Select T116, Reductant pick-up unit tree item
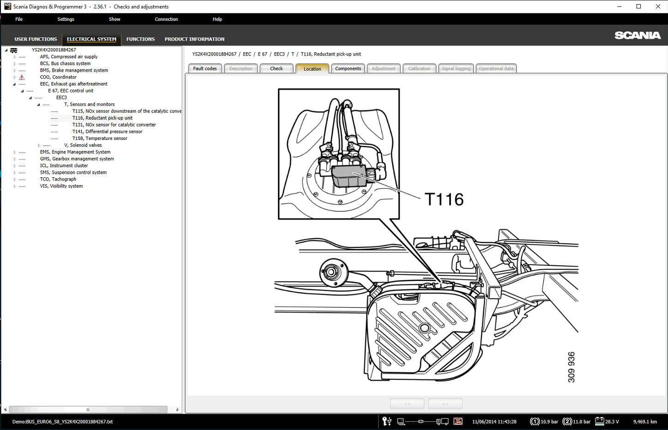The image size is (668, 430). 102,118
